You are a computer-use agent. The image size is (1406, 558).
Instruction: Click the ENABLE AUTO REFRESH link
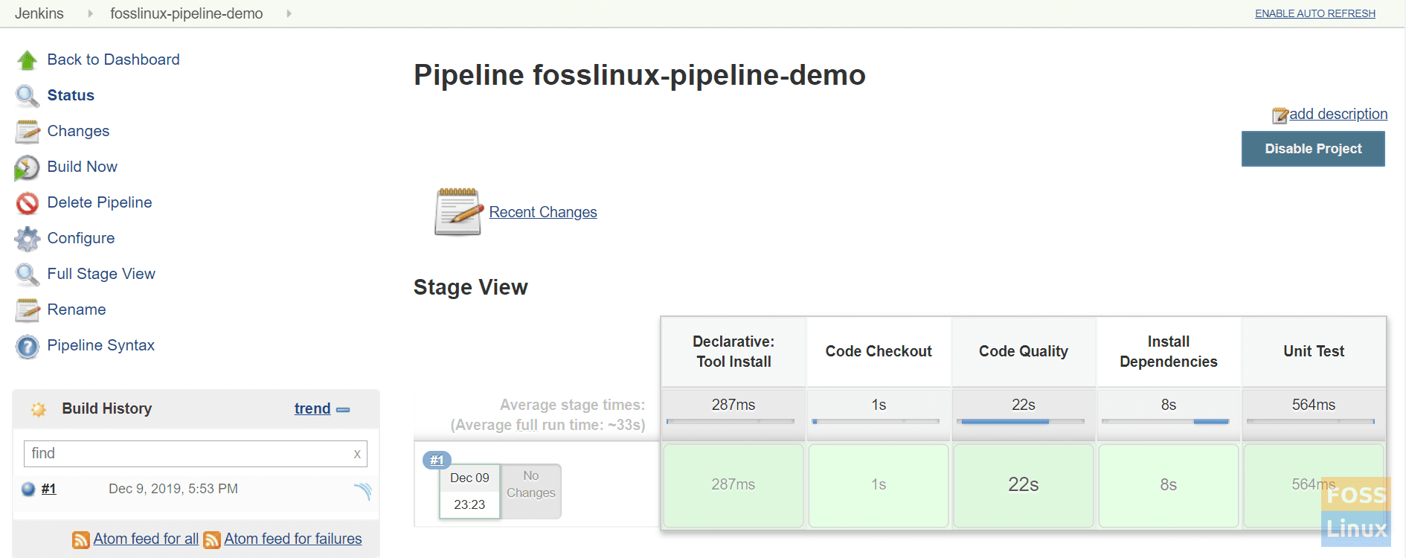[1315, 13]
